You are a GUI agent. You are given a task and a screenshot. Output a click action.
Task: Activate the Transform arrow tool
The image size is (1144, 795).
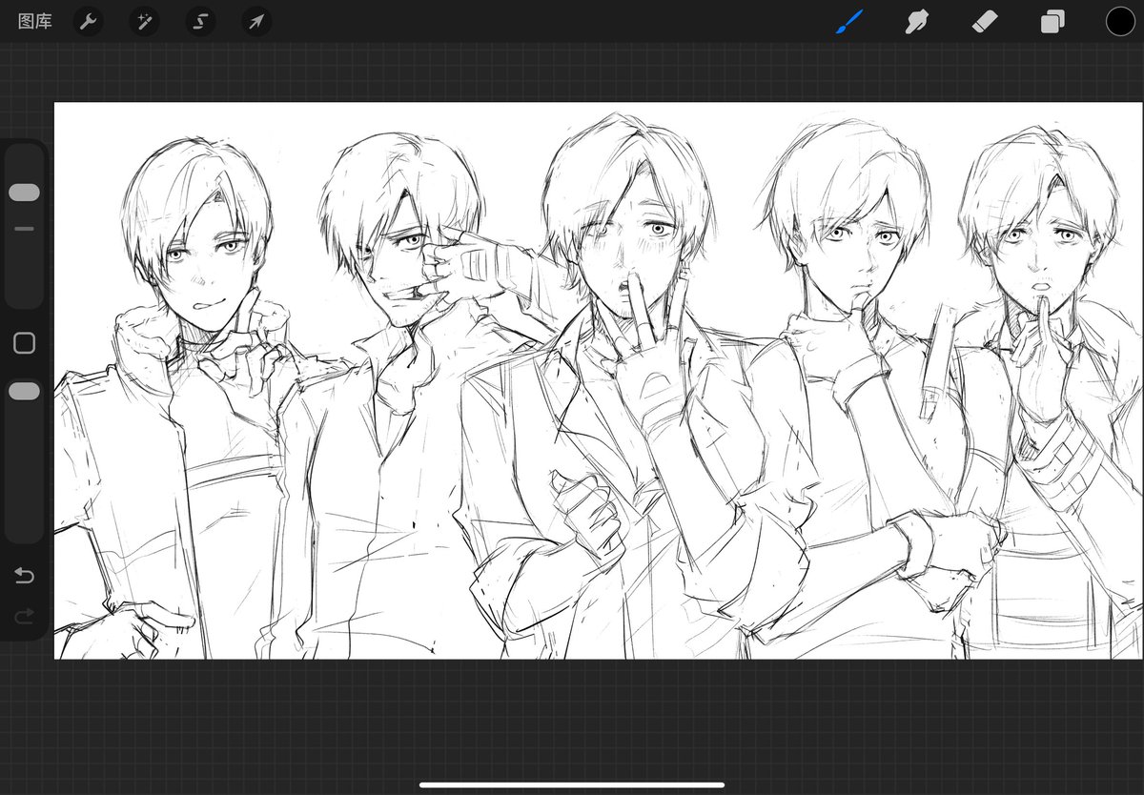pos(256,21)
